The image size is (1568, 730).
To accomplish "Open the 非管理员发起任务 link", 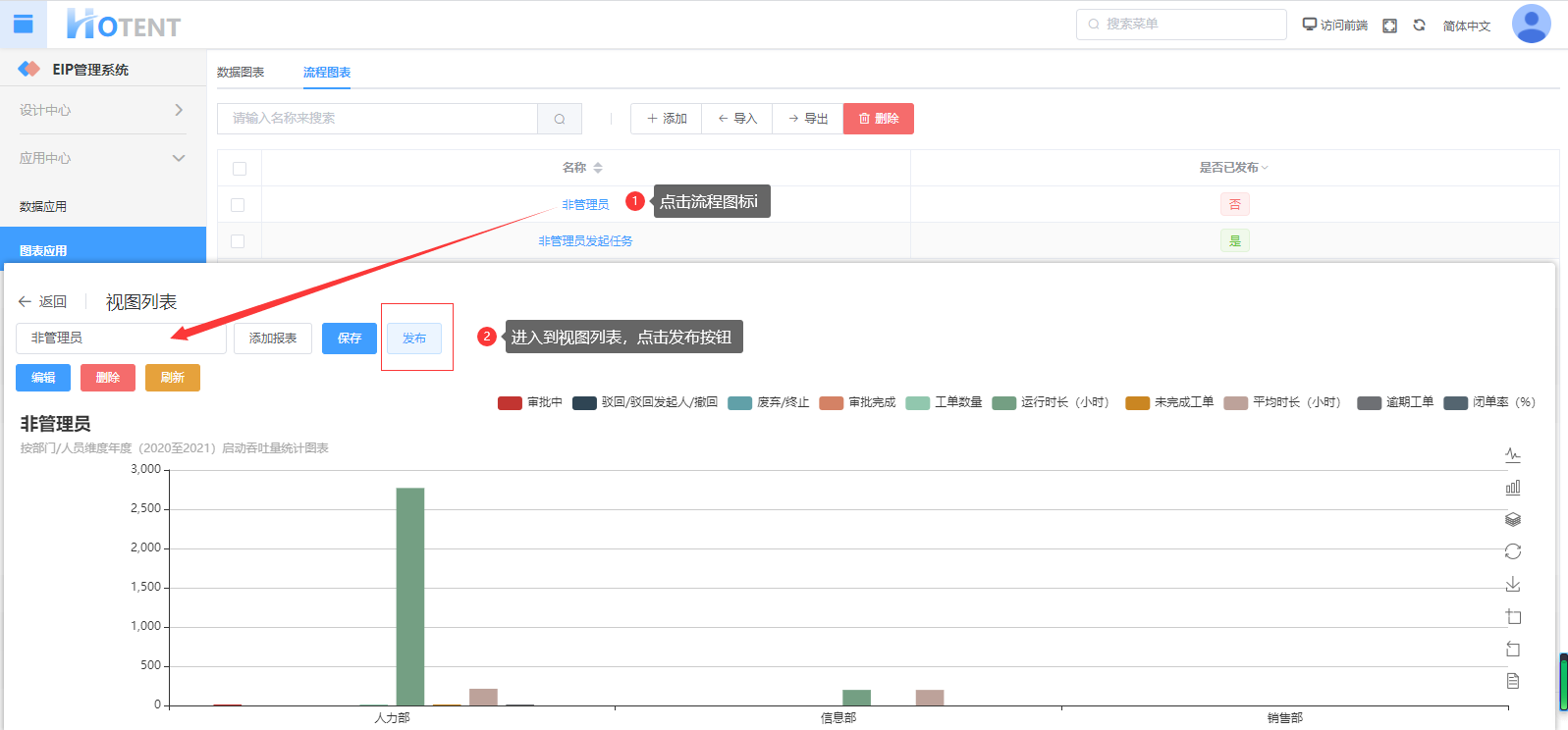I will coord(585,241).
